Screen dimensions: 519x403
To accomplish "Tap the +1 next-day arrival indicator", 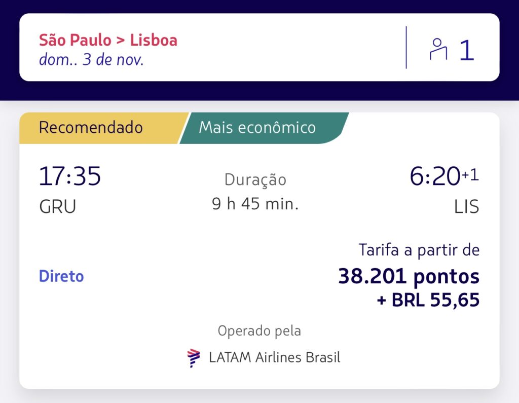I will point(470,175).
